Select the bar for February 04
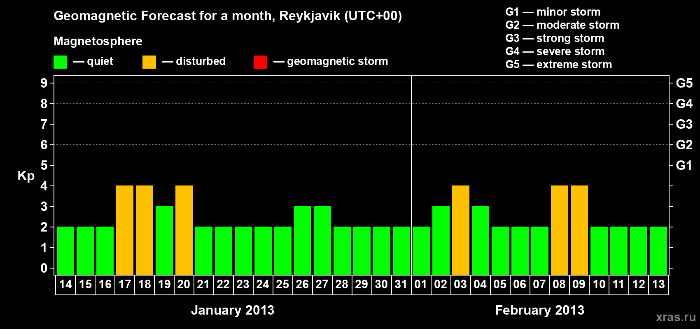Image resolution: width=700 pixels, height=329 pixels. [x=481, y=240]
